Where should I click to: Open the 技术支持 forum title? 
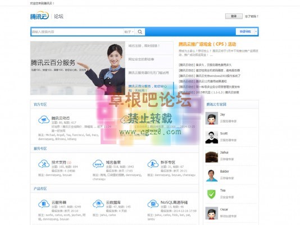[x=59, y=162]
